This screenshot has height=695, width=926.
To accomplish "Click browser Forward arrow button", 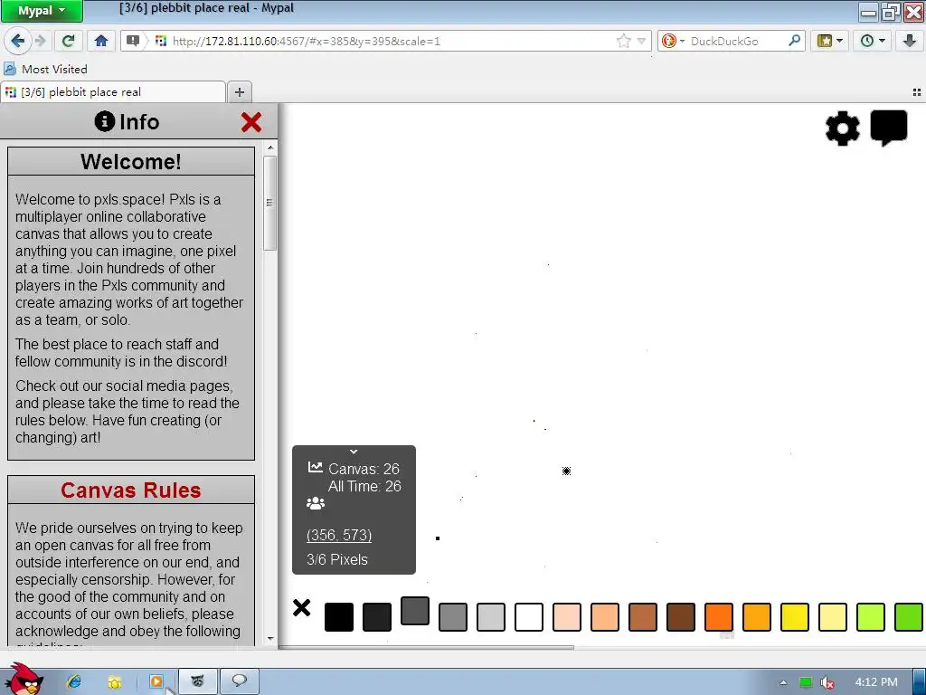I will (40, 41).
